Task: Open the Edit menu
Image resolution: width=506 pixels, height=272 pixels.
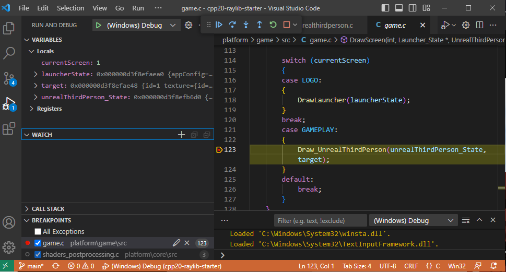Action: click(43, 8)
